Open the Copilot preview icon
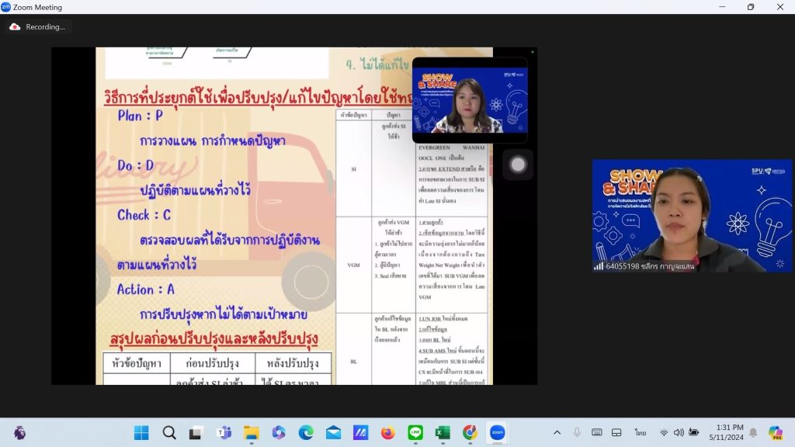 (x=776, y=433)
